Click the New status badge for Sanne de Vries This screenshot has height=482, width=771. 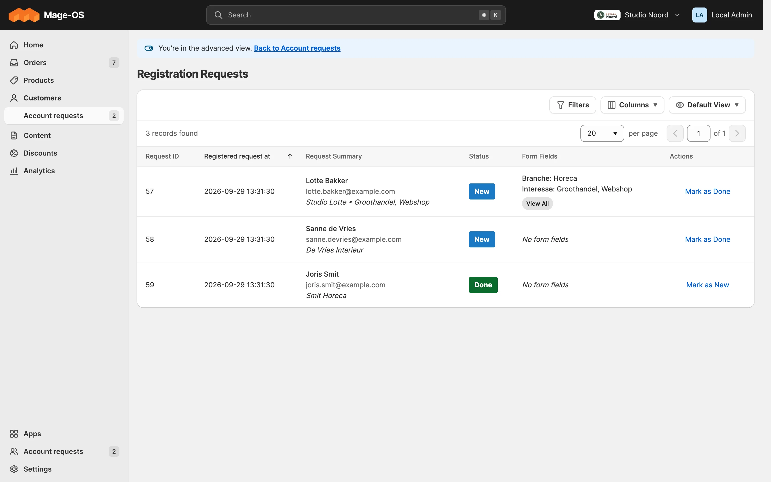pyautogui.click(x=482, y=239)
